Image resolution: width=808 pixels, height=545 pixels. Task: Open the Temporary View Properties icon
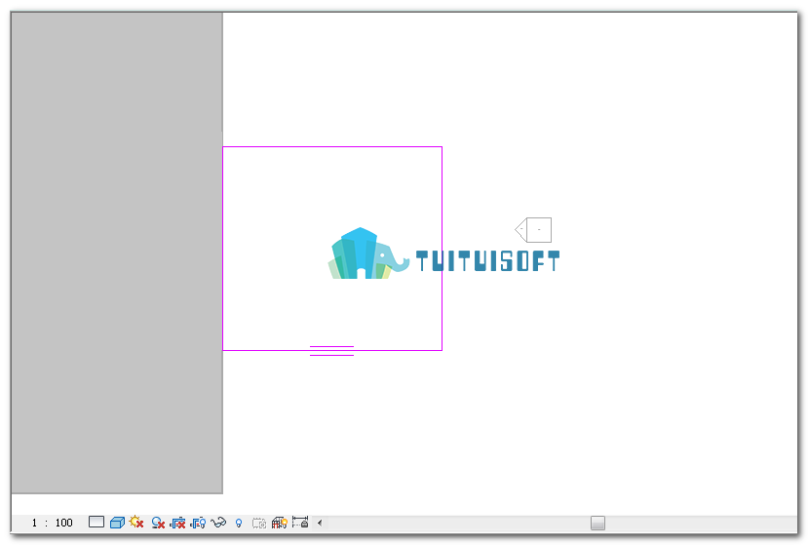coord(259,524)
